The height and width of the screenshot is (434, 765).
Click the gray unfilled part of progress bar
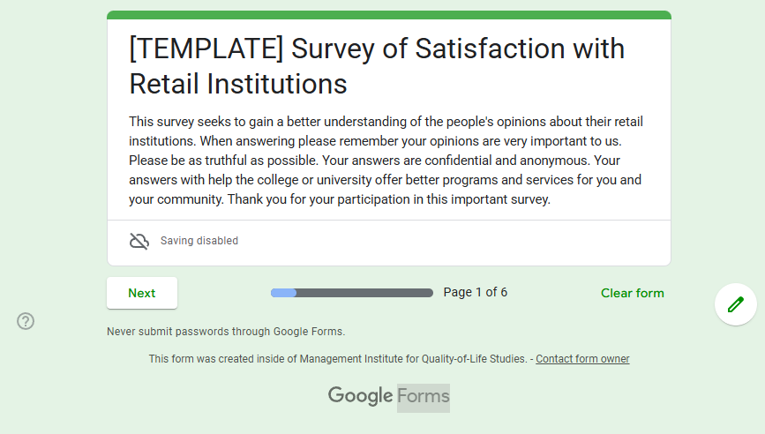coord(364,293)
